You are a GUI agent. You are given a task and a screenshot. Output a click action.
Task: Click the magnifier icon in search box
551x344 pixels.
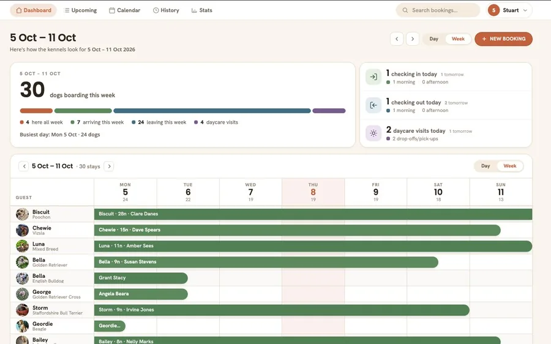(x=405, y=10)
